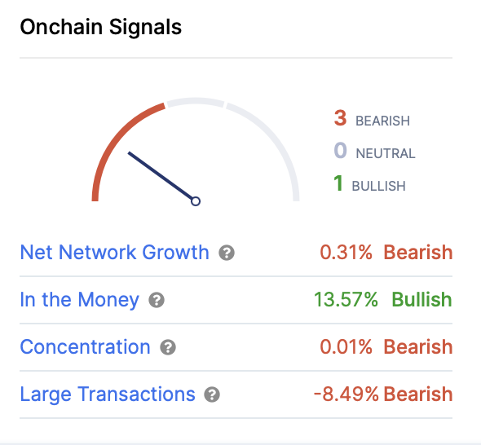481x445 pixels.
Task: Open the Large Transactions link
Action: pos(108,394)
